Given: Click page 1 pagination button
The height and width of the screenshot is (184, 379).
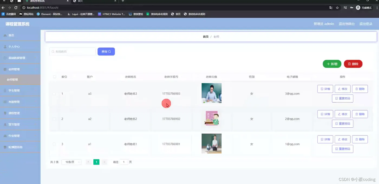Looking at the screenshot, I should (x=96, y=162).
